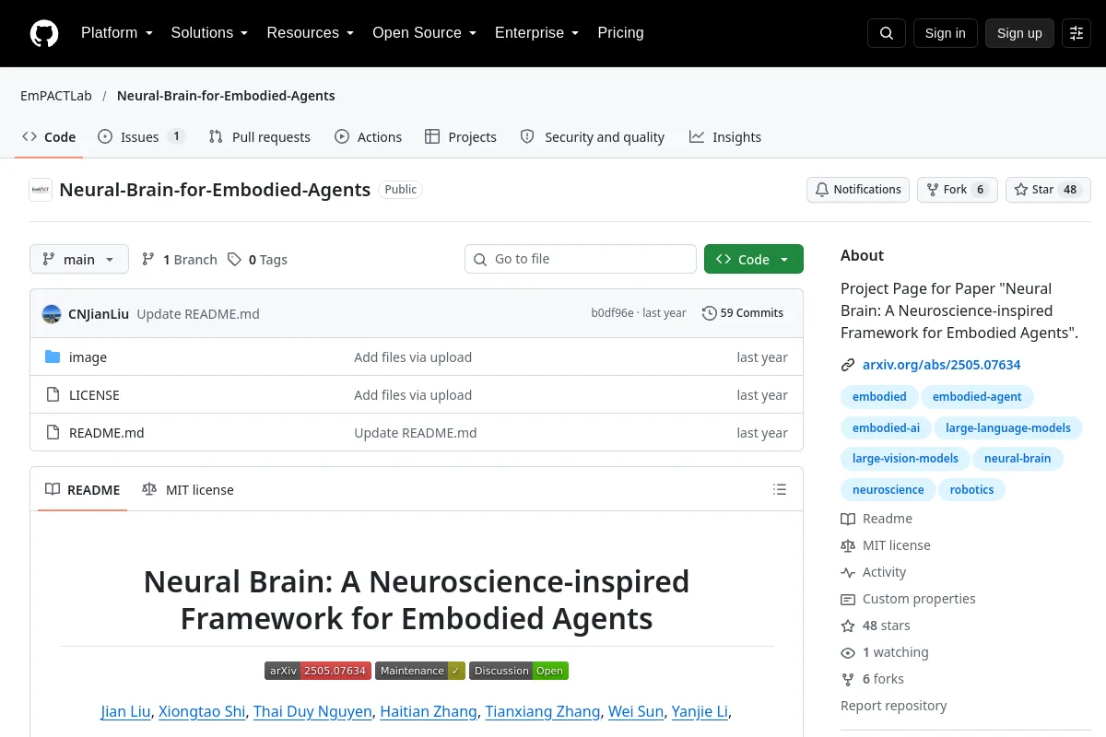
Task: Click the Discussion Open badge
Action: 519,671
